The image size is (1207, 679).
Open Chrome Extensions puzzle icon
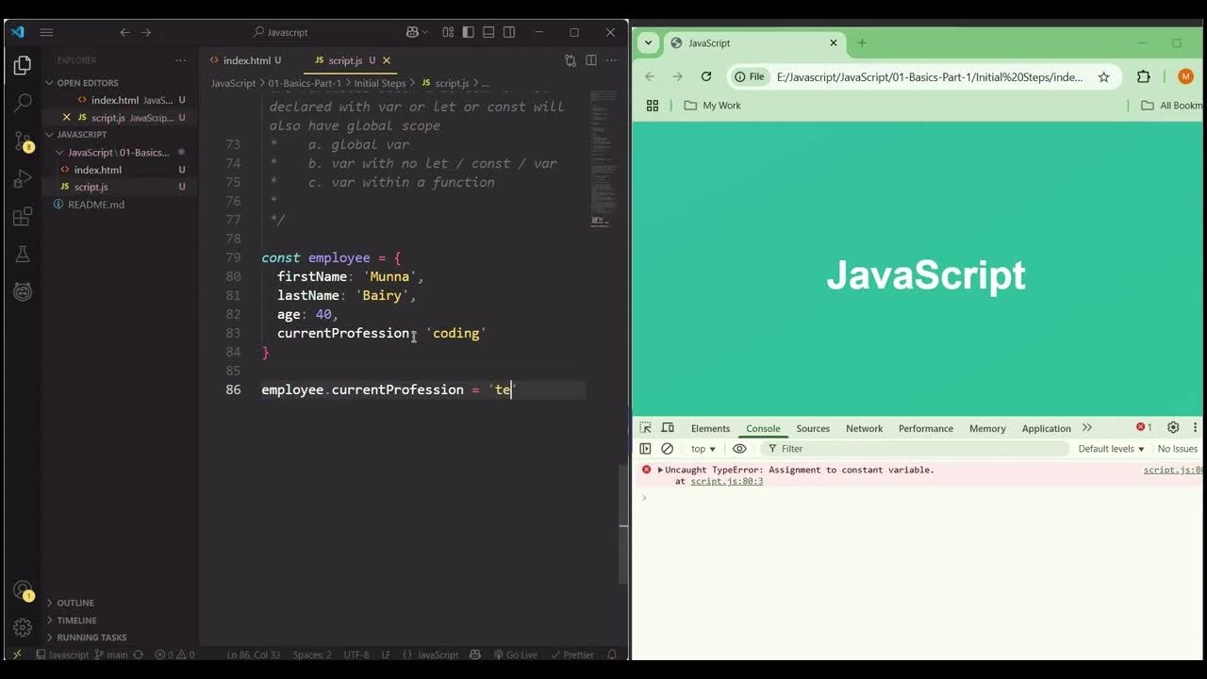click(1144, 76)
